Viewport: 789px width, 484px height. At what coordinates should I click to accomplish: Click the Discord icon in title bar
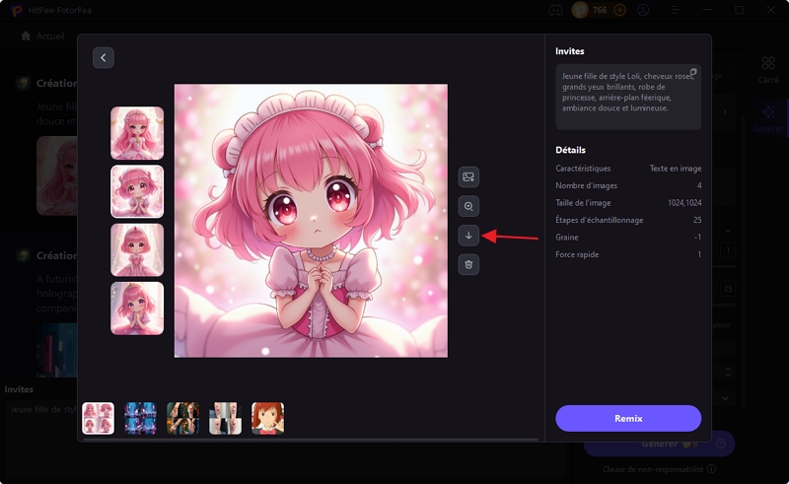555,10
